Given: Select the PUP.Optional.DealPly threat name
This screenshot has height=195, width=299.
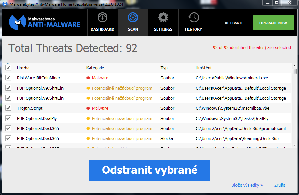Looking at the screenshot, I should (37, 119).
